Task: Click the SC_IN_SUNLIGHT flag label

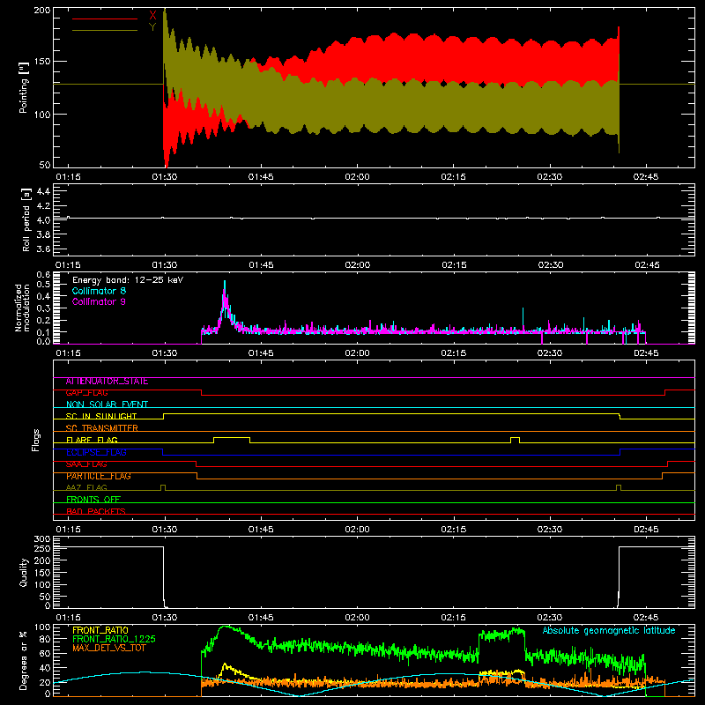Action: [101, 416]
